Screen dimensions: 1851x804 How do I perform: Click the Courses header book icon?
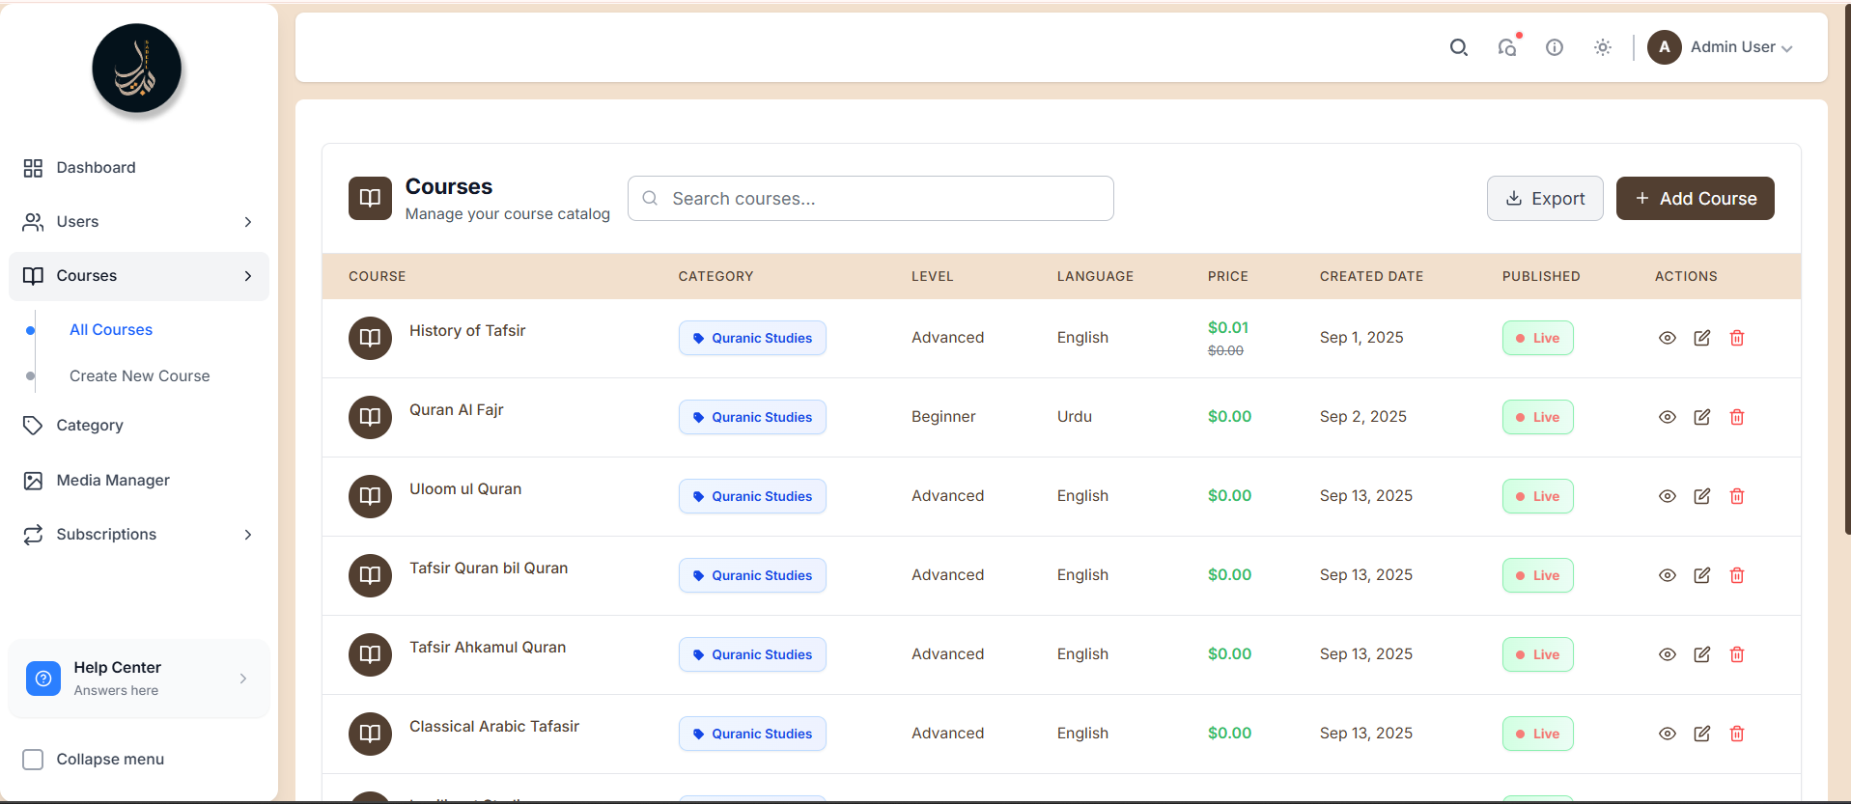tap(370, 198)
